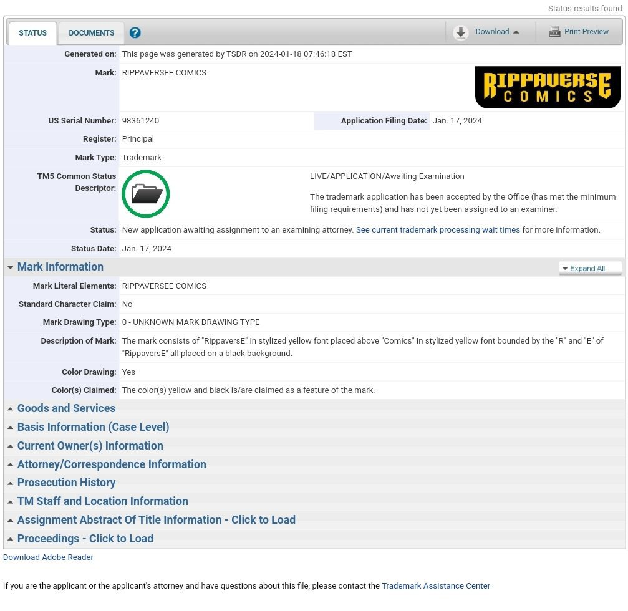The width and height of the screenshot is (628, 611).
Task: Click the Color Drawing value 'Yes'
Action: 128,372
